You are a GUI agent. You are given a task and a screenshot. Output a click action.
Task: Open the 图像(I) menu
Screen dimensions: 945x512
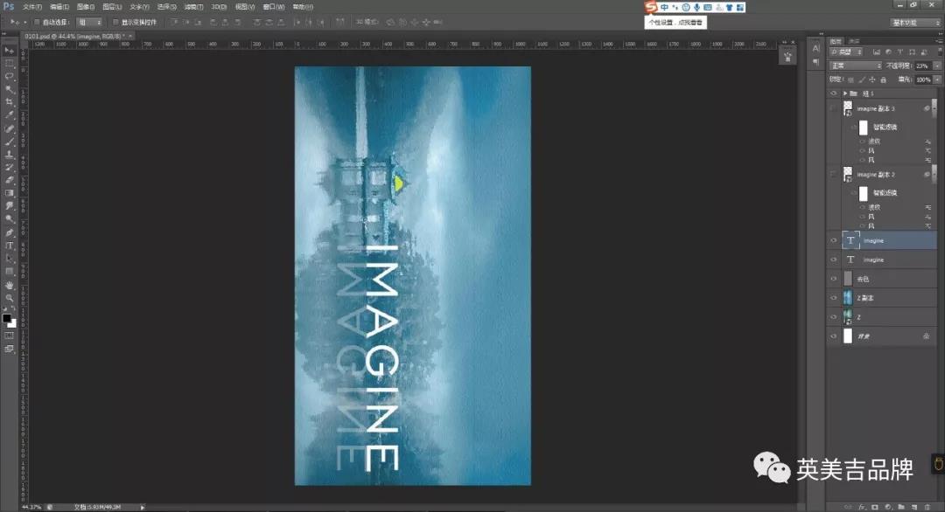[x=86, y=7]
